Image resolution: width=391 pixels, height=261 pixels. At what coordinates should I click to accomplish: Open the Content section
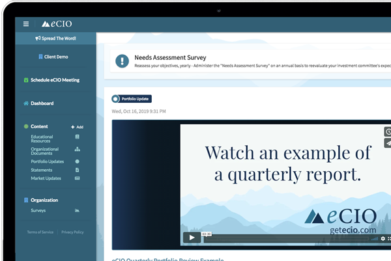click(39, 126)
